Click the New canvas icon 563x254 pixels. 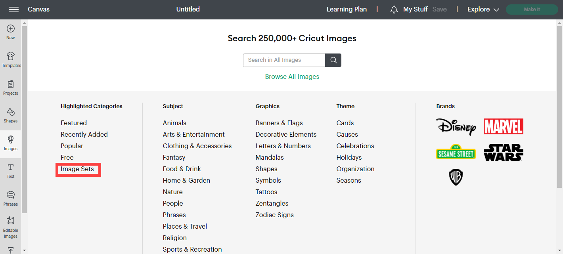click(11, 32)
